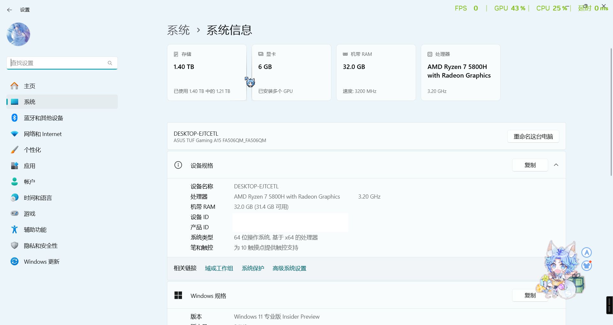Click the back arrow in Settings

click(x=10, y=10)
